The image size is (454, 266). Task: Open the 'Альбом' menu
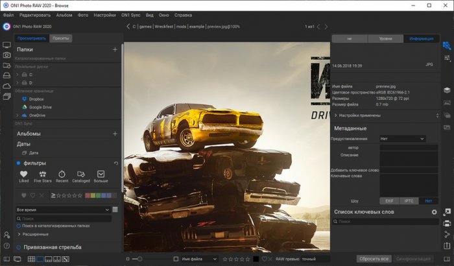(64, 15)
